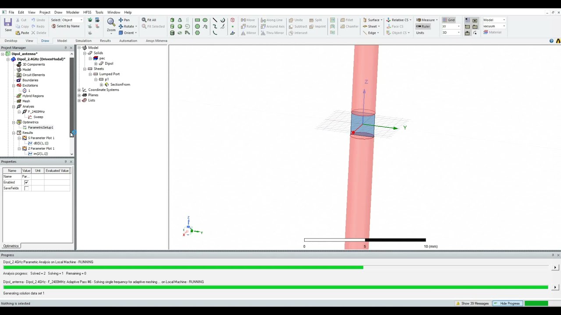Open the 3D mode dropdown
The image size is (561, 315).
(451, 33)
